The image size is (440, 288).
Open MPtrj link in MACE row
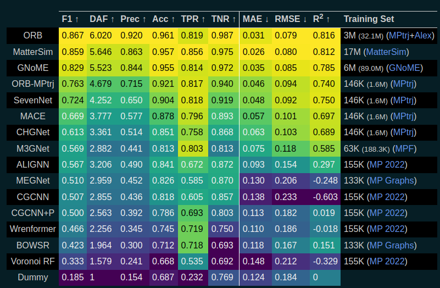(x=403, y=116)
